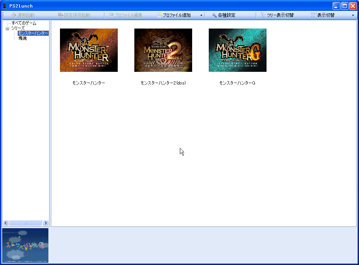Viewport: 359px width, 265px height.
Task: Click the 通常起動 launch icon
Action: tap(13, 15)
